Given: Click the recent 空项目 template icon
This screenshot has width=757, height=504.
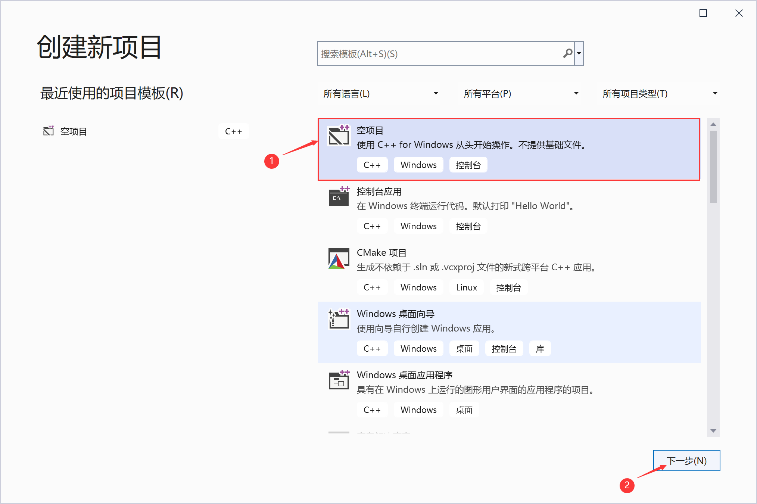Looking at the screenshot, I should click(49, 131).
